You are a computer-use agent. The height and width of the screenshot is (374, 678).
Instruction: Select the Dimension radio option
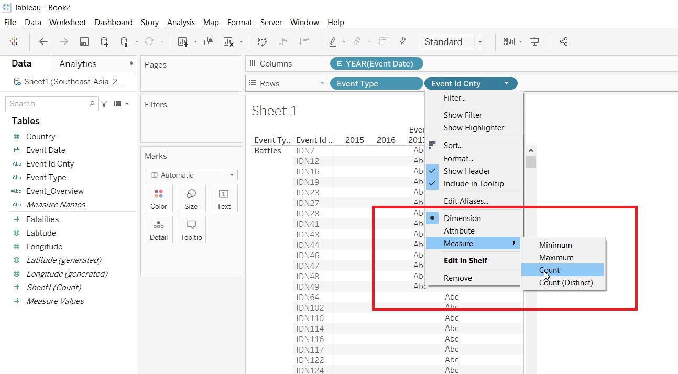(x=462, y=218)
